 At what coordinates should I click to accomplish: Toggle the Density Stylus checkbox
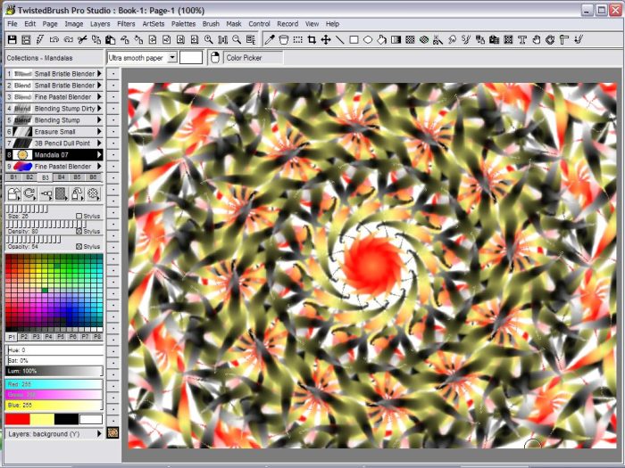click(79, 231)
